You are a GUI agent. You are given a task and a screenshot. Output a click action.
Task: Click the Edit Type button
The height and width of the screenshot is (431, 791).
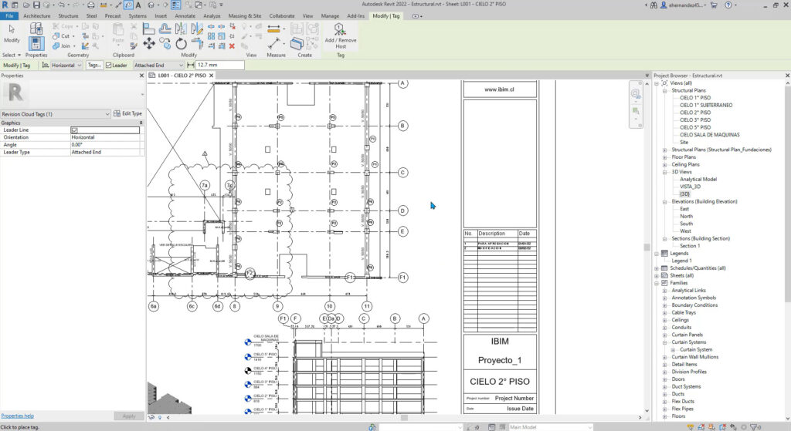(128, 114)
